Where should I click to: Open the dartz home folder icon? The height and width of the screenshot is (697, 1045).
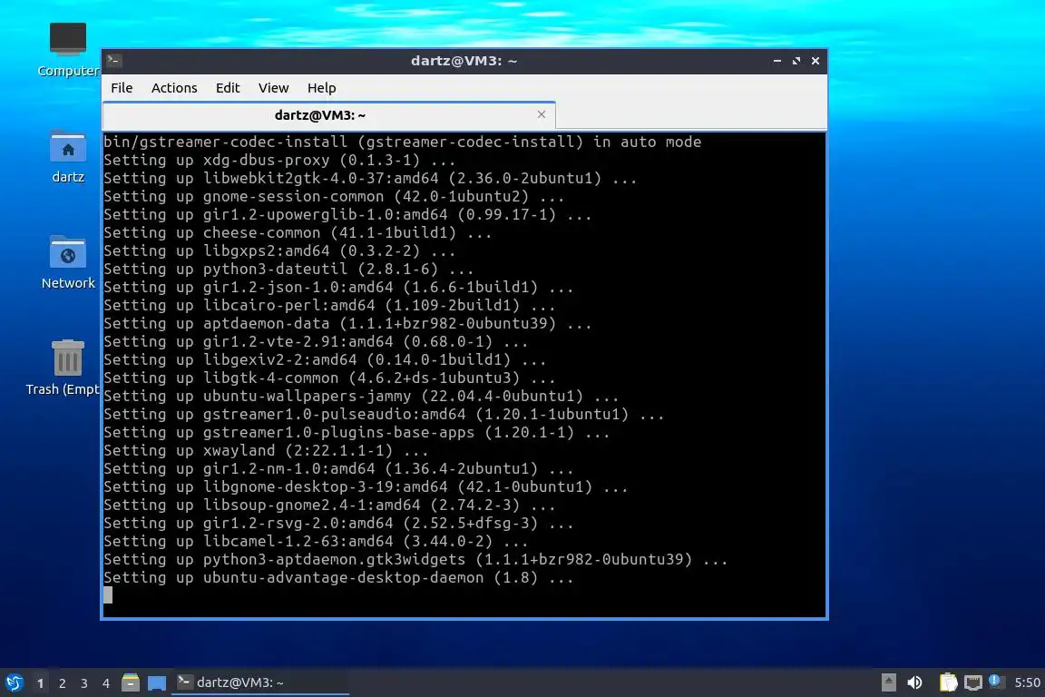pyautogui.click(x=68, y=157)
